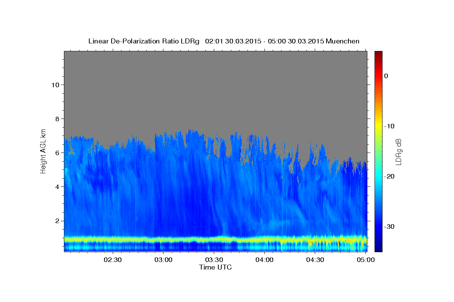The image size is (454, 302).
Task: Click the gray no-data region above 8 km
Action: pos(216,85)
